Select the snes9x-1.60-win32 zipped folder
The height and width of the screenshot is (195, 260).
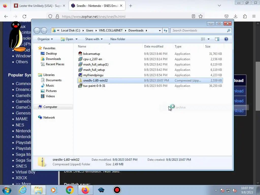[150, 80]
